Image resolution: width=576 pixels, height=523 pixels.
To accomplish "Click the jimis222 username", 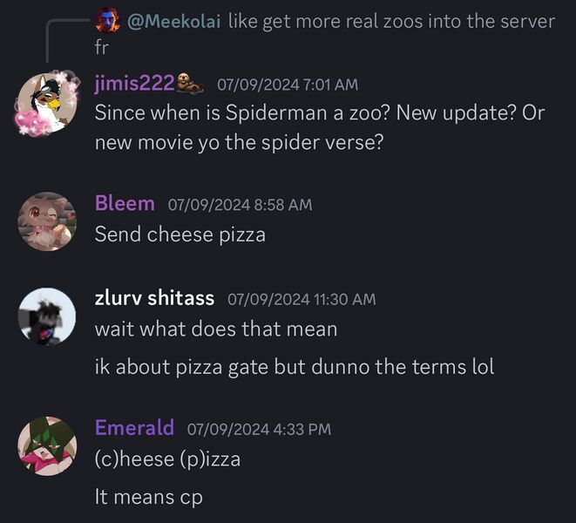I will 135,84.
